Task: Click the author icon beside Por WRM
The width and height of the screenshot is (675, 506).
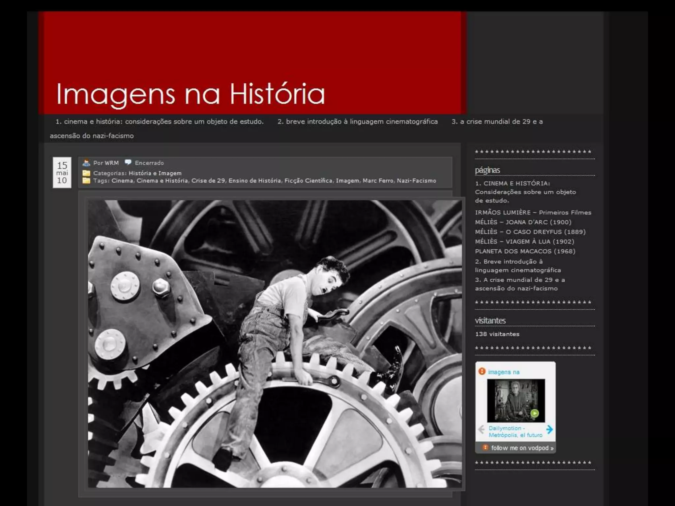Action: click(x=86, y=163)
